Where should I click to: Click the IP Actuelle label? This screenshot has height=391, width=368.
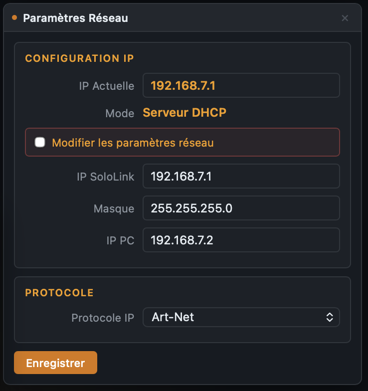107,86
